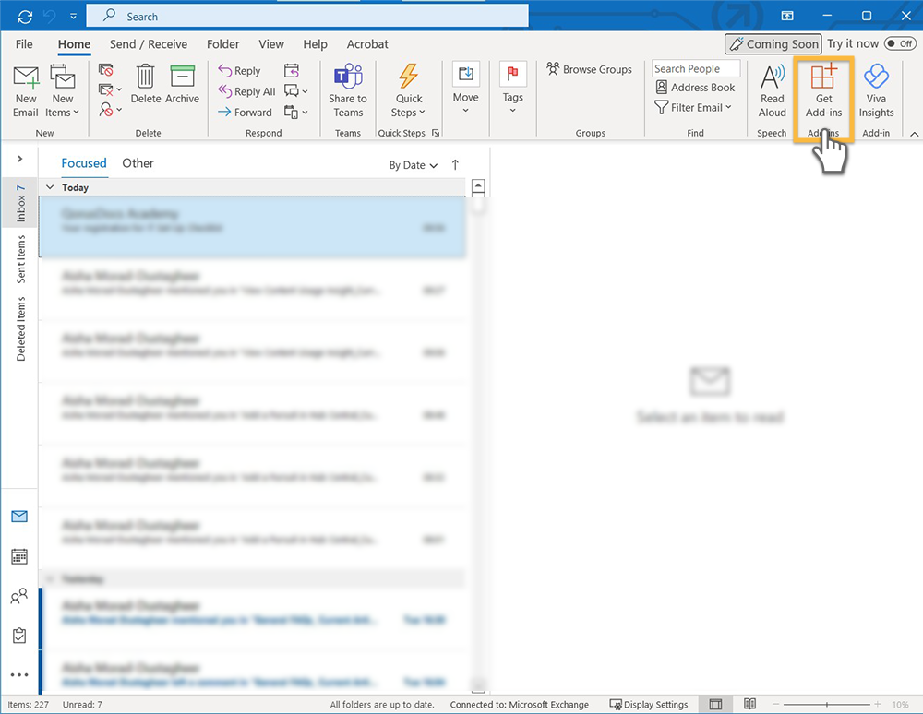Image resolution: width=923 pixels, height=714 pixels.
Task: Start Read Aloud
Action: point(772,90)
